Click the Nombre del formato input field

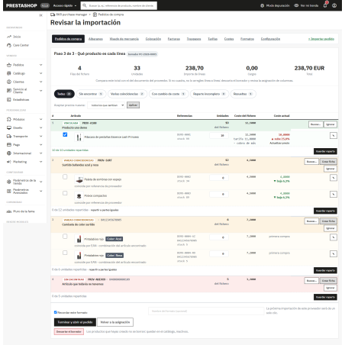[x=206, y=311]
